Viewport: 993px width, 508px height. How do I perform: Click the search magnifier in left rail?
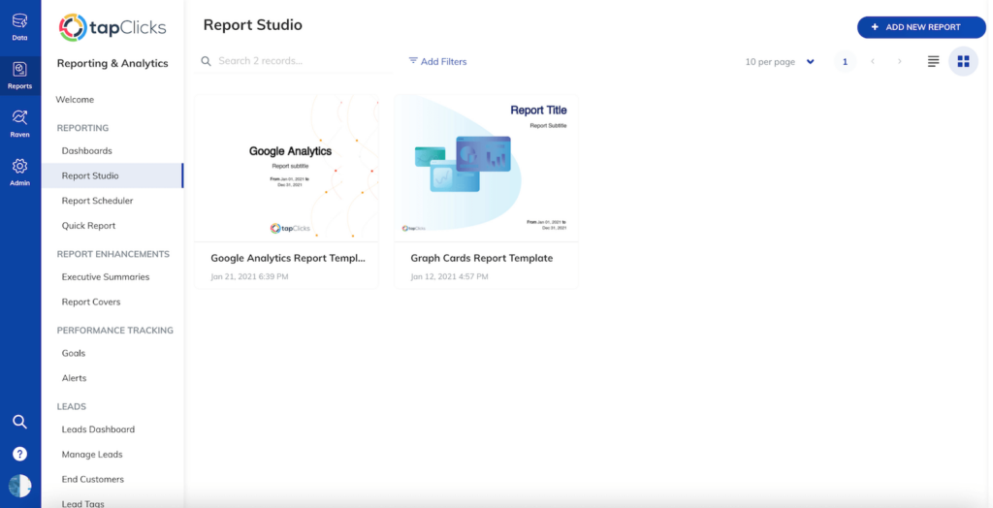[19, 422]
